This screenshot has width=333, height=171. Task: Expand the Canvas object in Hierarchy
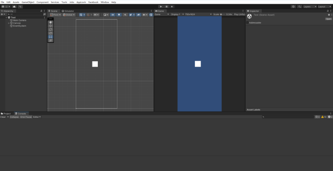[8, 23]
